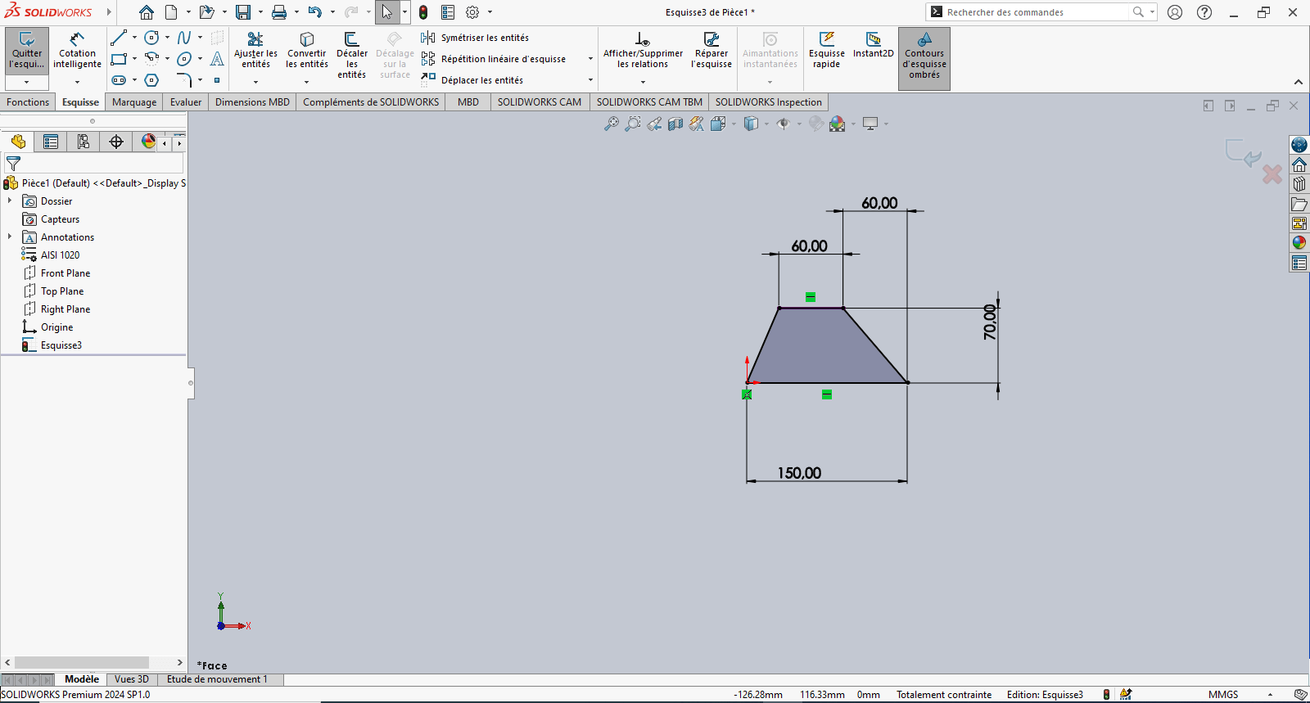Screen dimensions: 1310x703
Task: Select the Line sketch tool
Action: pyautogui.click(x=119, y=38)
